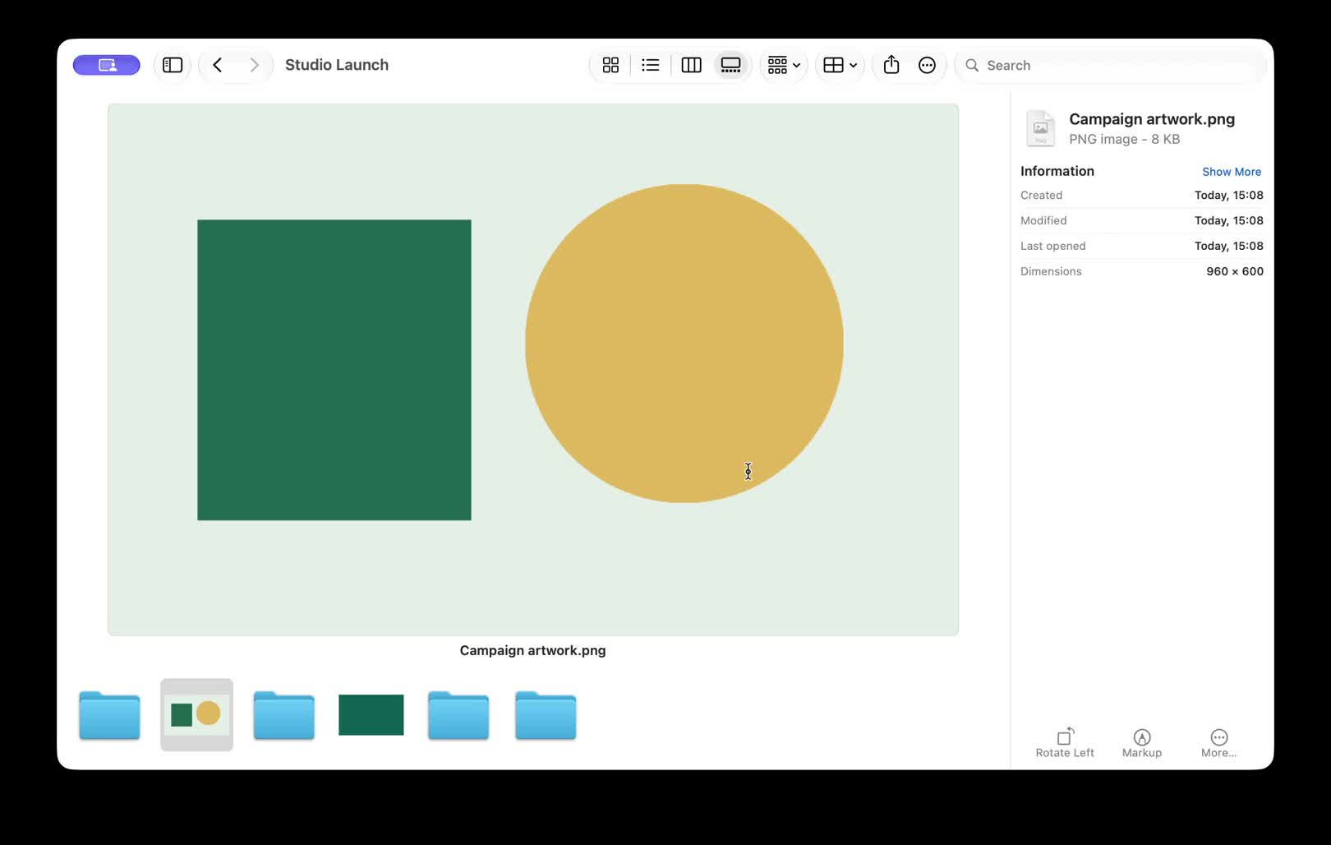Viewport: 1331px width, 845px height.
Task: Click the Modified row label
Action: tap(1043, 220)
